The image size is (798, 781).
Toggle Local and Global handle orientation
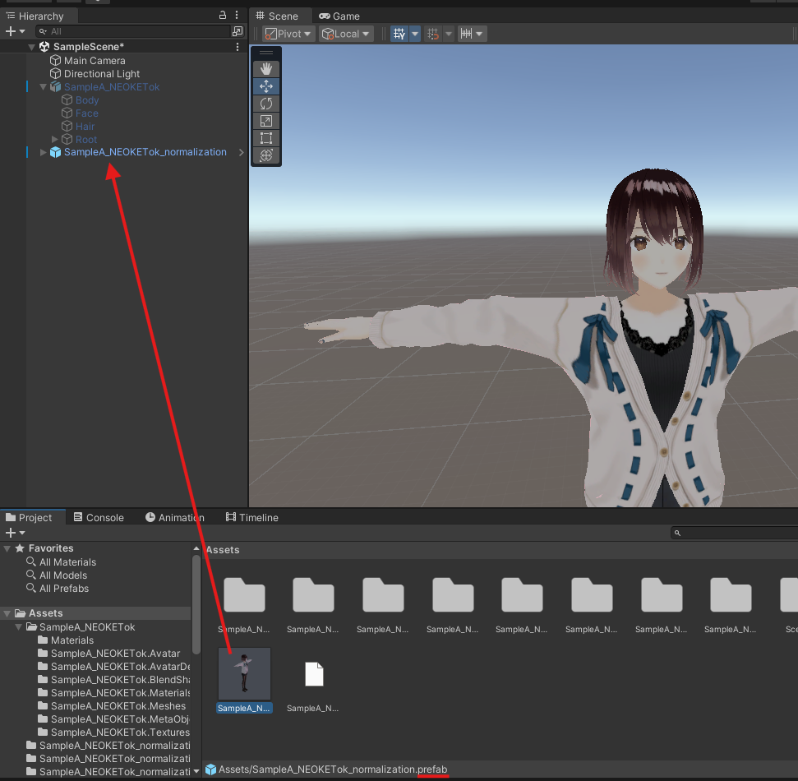click(x=344, y=33)
